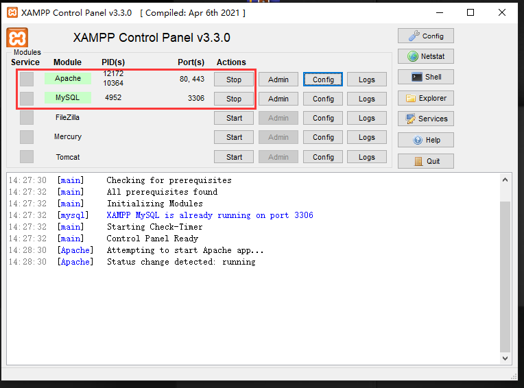Close the XAMPP Control Panel window

click(x=501, y=13)
